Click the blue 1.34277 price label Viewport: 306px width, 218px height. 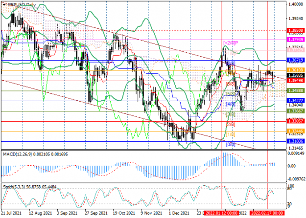[x=296, y=101]
